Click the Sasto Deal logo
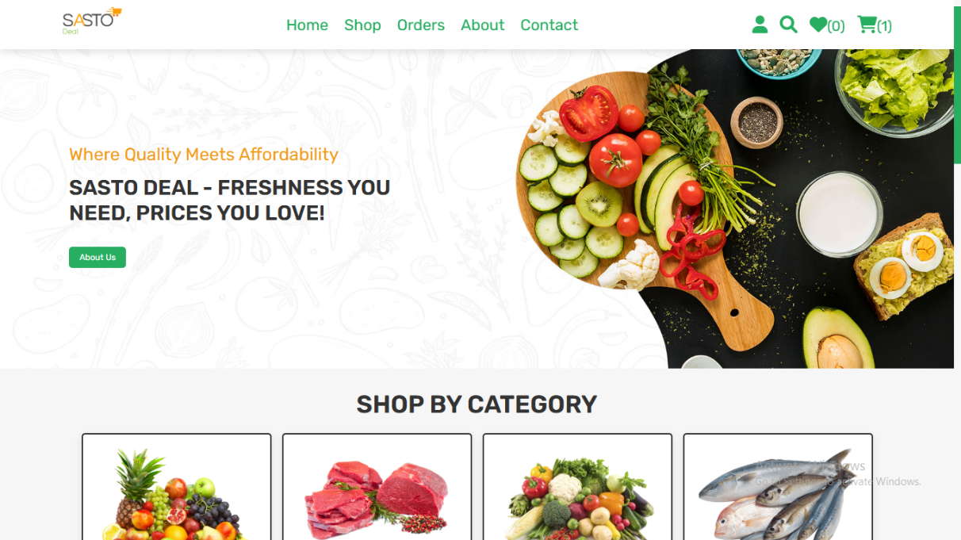 [92, 21]
